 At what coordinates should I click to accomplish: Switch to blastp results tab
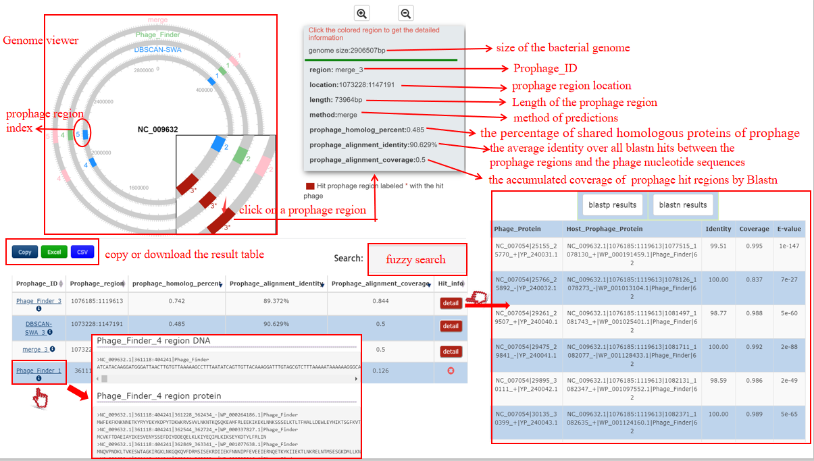point(612,205)
